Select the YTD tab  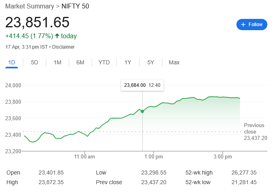click(104, 62)
